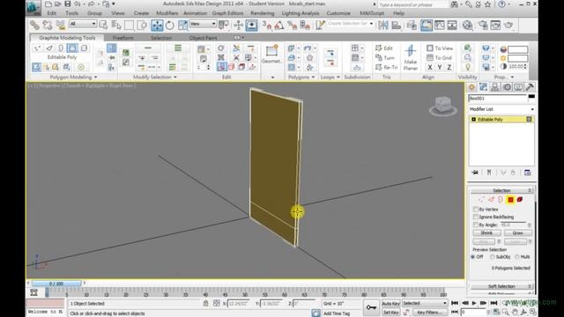Screen dimensions: 564x317
Task: Switch to the Object Paint tab
Action: 203,38
